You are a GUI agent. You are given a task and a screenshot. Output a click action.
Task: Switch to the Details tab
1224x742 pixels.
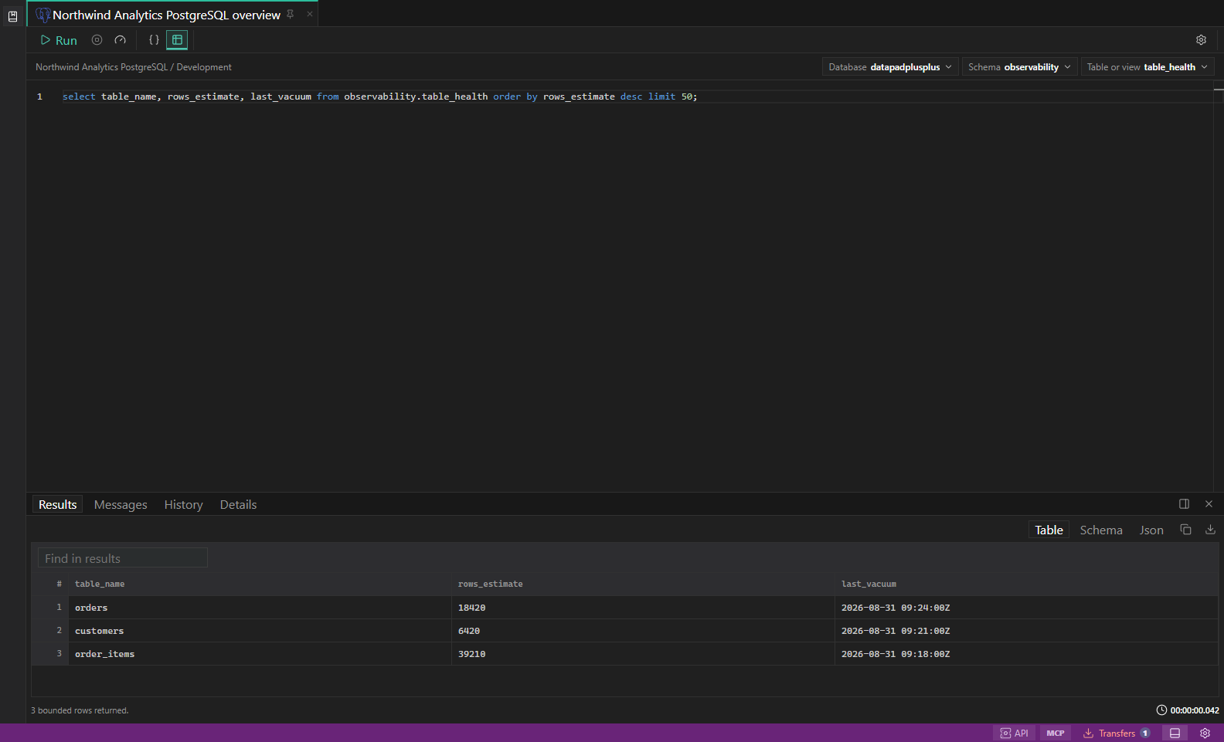[238, 504]
